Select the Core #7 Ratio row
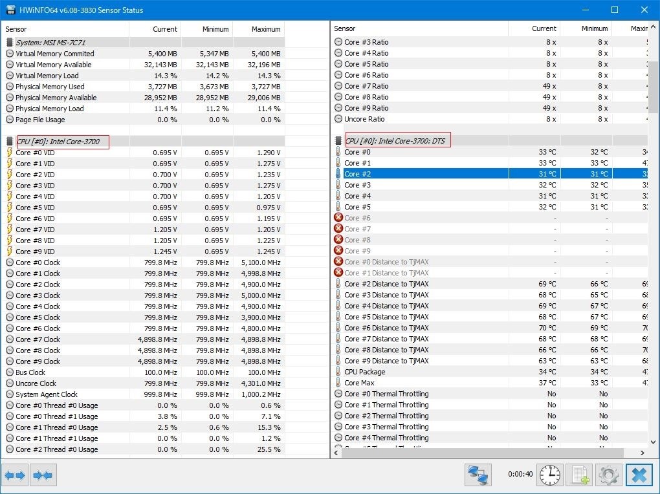This screenshot has width=660, height=494. pos(490,86)
